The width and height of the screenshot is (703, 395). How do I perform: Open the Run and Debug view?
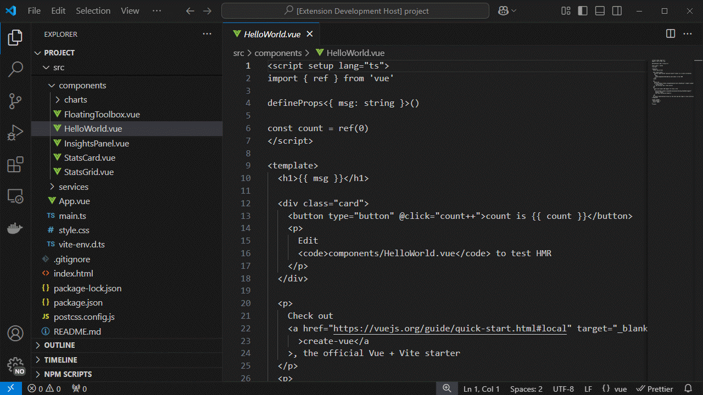(x=15, y=132)
